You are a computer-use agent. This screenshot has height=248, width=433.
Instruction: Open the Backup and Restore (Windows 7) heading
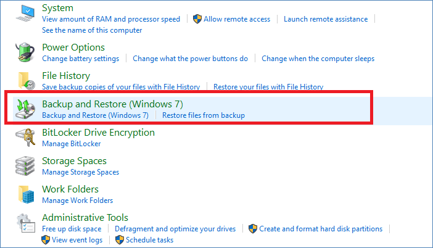click(x=112, y=104)
